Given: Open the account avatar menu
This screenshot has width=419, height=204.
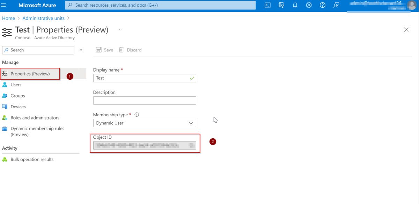Looking at the screenshot, I should [x=412, y=5].
